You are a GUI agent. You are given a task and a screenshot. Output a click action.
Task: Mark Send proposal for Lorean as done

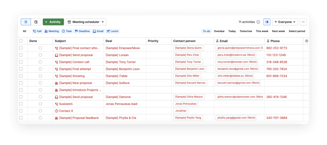[40, 55]
